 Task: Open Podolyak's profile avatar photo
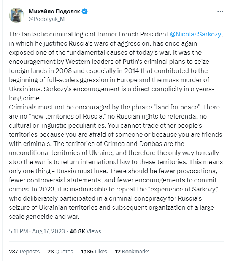pos(16,15)
